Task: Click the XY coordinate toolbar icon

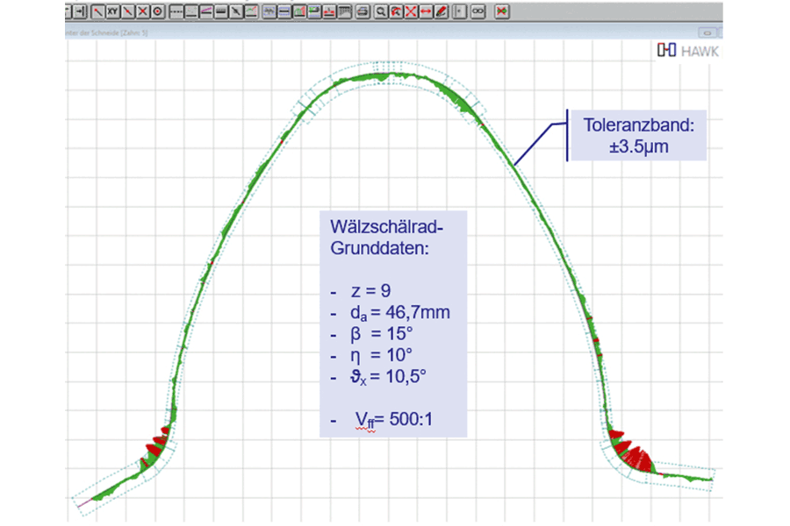Action: tap(112, 11)
